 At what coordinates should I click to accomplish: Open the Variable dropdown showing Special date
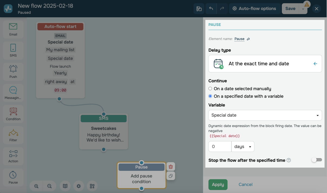click(x=265, y=115)
